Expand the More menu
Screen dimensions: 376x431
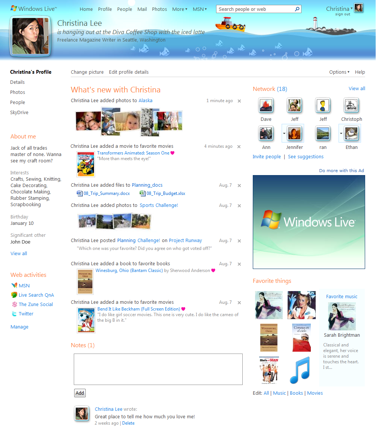(180, 9)
